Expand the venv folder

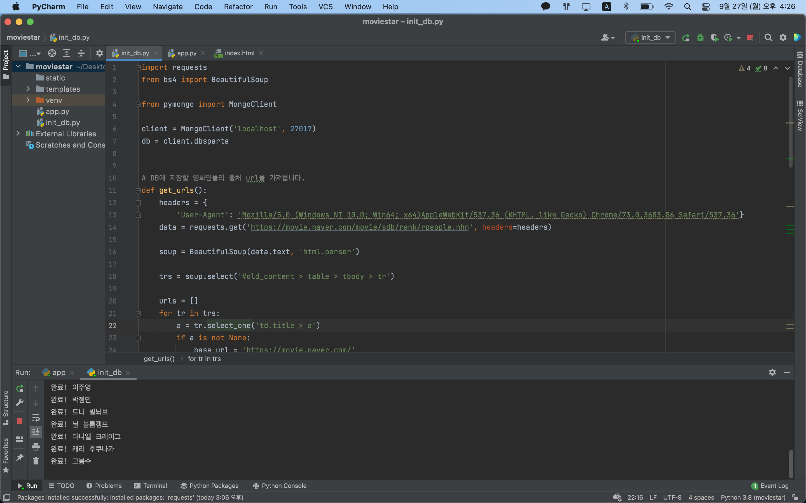click(28, 100)
